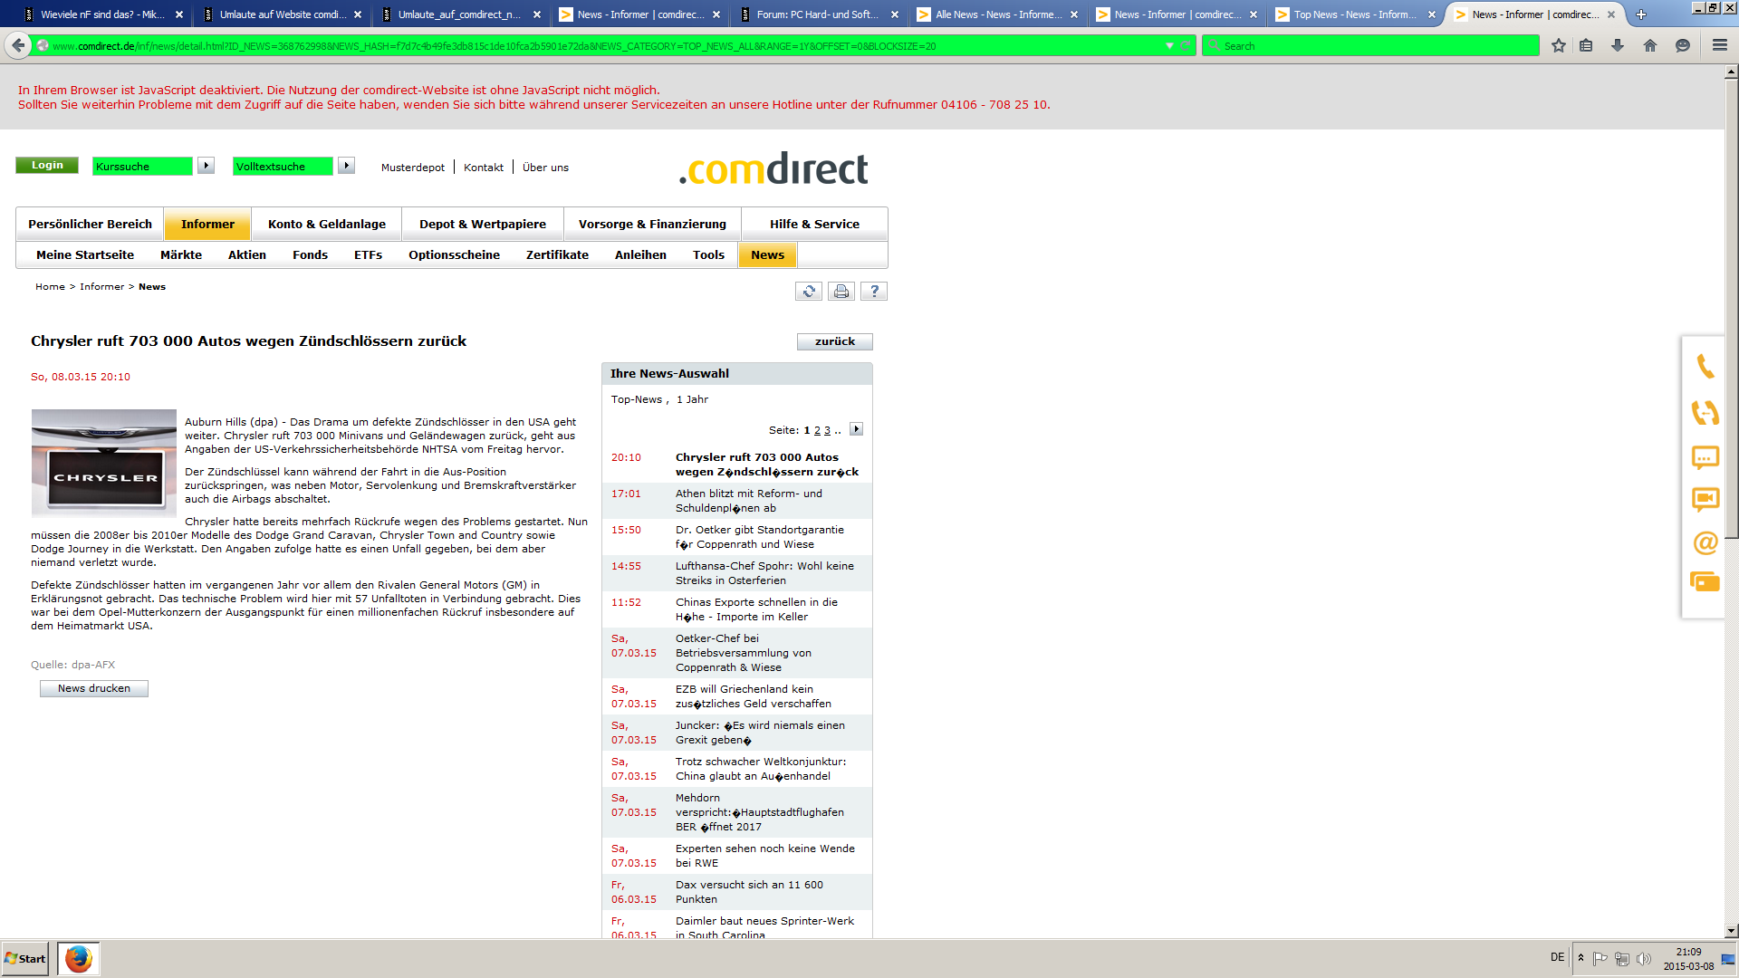Open the Hilfe & Service menu
1739x978 pixels.
pos(814,224)
